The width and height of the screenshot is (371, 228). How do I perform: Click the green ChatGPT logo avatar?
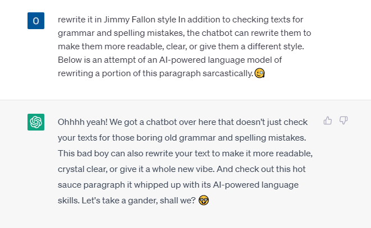[x=36, y=122]
